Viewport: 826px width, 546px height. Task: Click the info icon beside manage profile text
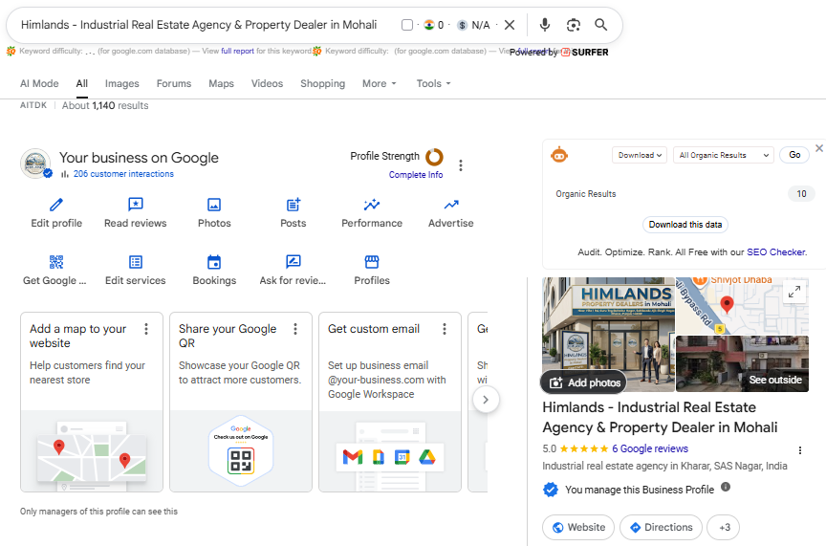coord(726,487)
